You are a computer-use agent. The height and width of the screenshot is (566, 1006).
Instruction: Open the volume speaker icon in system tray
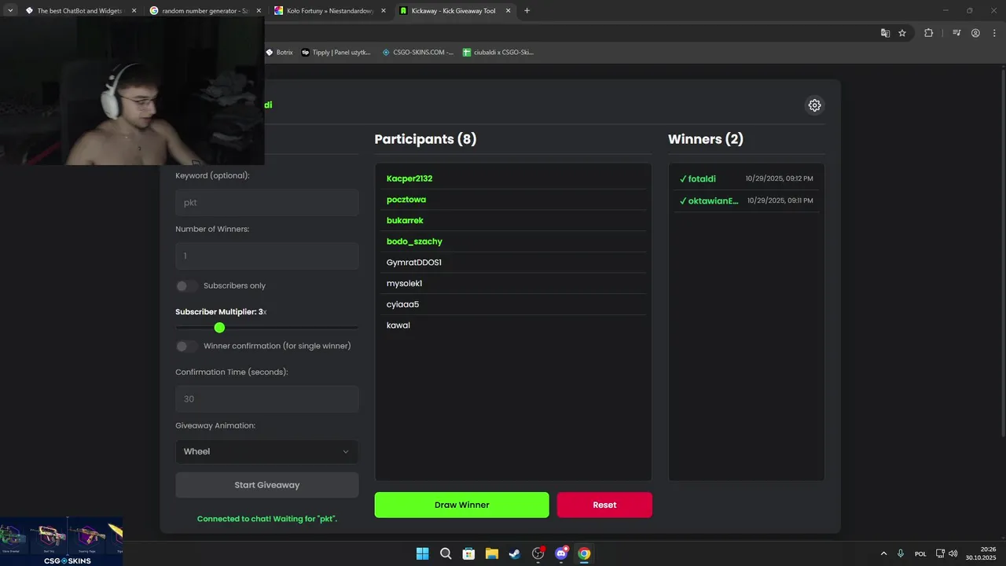(953, 553)
